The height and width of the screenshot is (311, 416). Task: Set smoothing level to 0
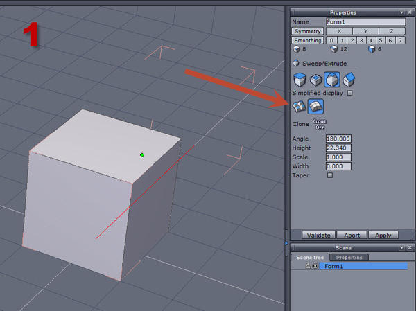[331, 40]
